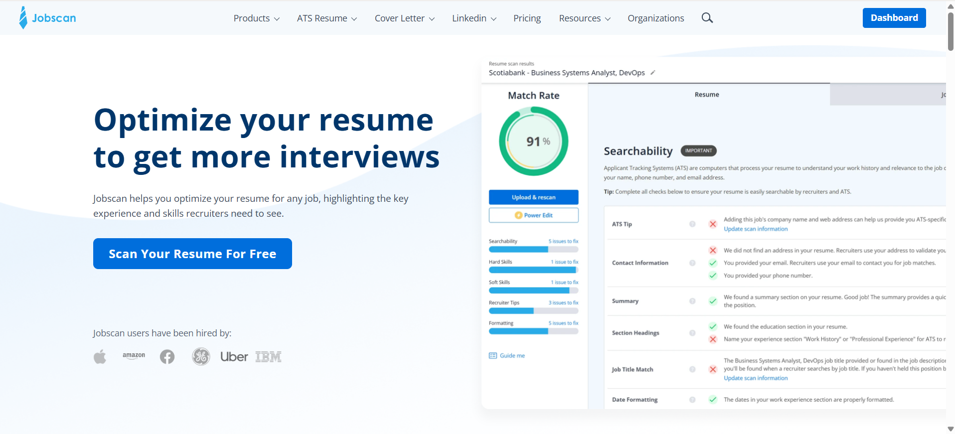This screenshot has height=434, width=955.
Task: Click the Contact Information info icon
Action: pos(692,263)
